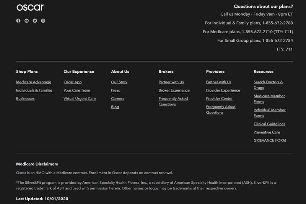
Task: Click the Broker Experience link
Action: tap(174, 90)
